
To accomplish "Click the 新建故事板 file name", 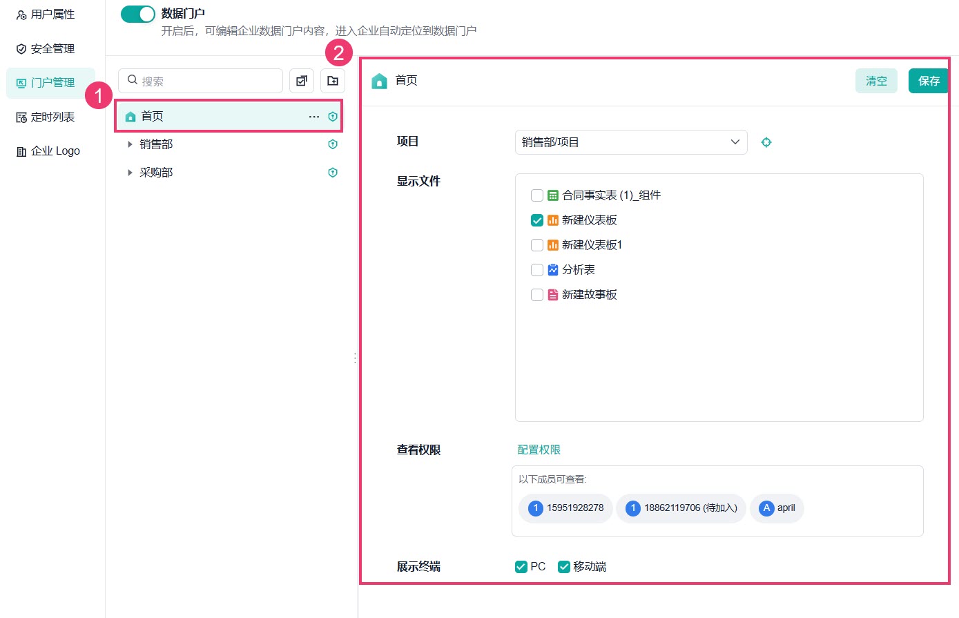I will pyautogui.click(x=590, y=295).
